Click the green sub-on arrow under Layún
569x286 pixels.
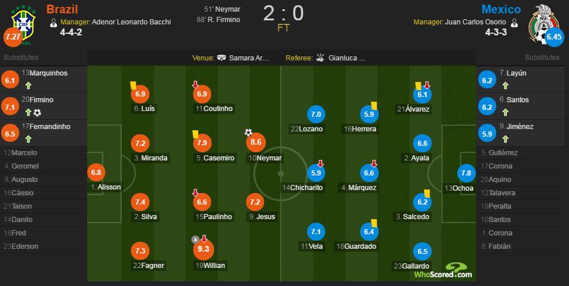tap(506, 86)
